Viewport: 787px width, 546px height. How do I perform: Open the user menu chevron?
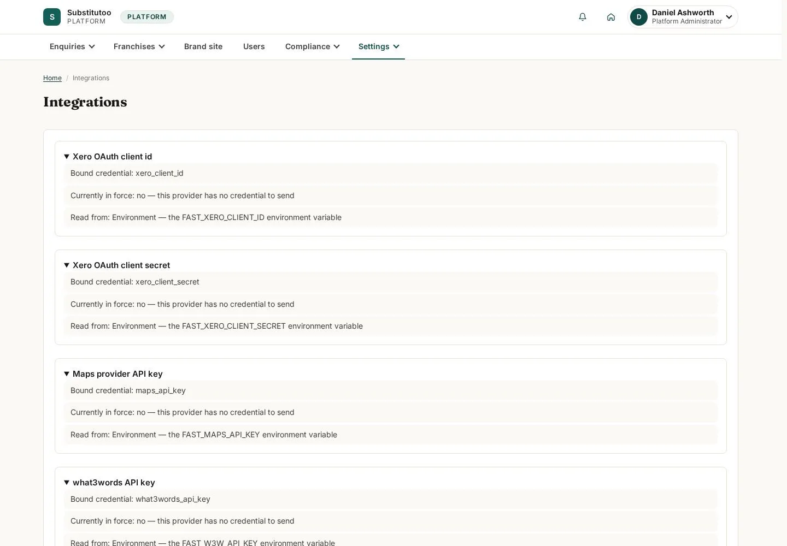[x=729, y=17]
